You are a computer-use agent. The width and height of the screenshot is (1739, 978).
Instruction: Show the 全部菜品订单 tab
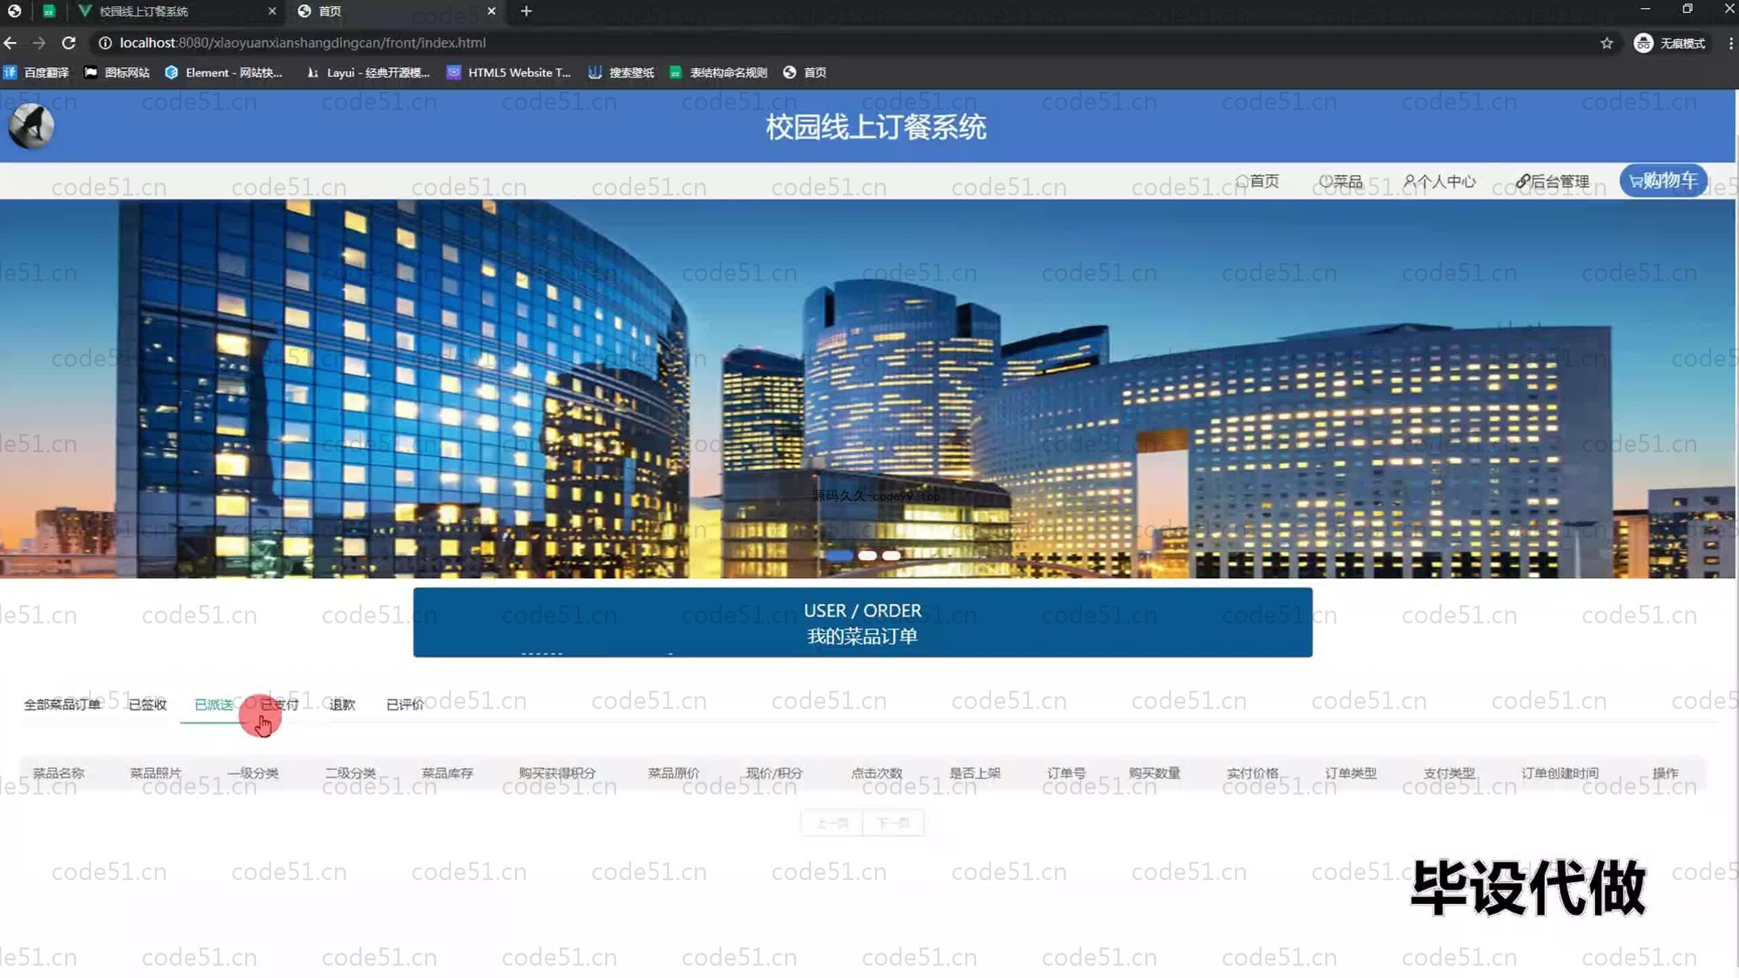point(62,705)
